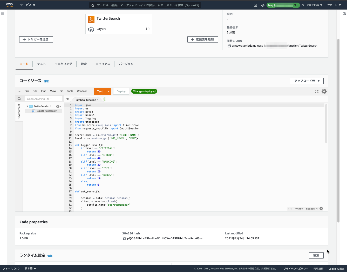Image resolution: width=347 pixels, height=272 pixels.
Task: Open the ランタイム設定 情報 link
Action: [x=50, y=256]
